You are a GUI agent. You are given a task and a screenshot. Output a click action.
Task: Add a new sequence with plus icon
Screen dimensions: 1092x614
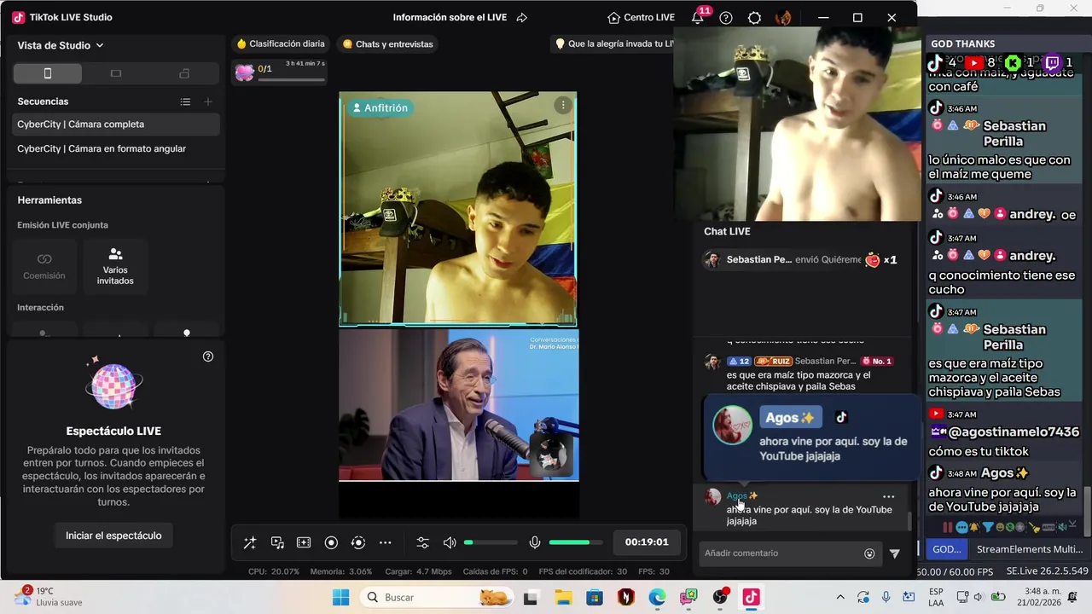pos(207,101)
